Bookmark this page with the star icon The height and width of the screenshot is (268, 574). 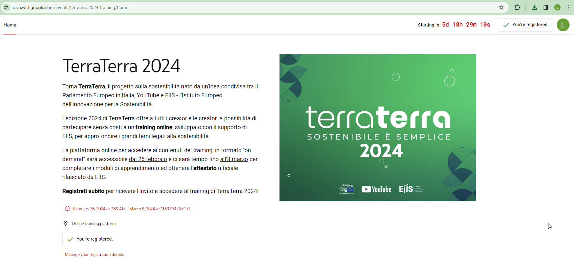501,7
